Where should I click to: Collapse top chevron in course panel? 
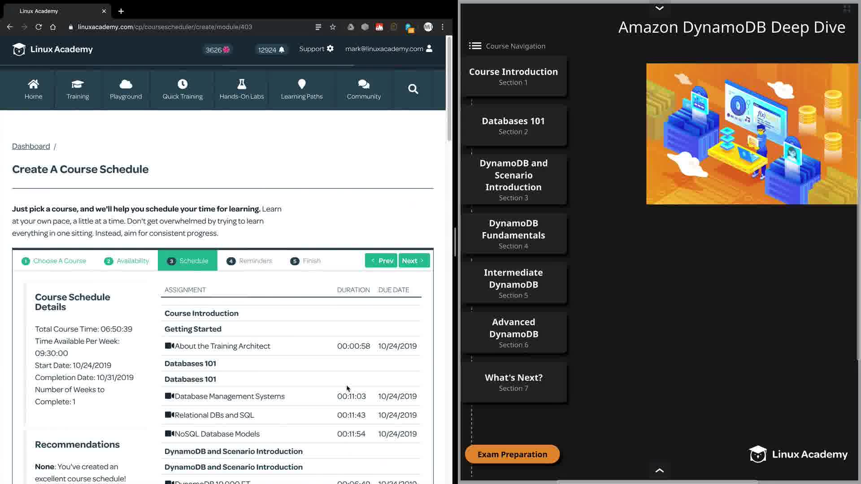659,8
